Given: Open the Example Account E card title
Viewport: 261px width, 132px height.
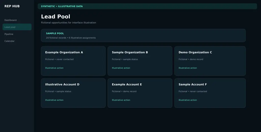Looking at the screenshot, I should point(127,84).
